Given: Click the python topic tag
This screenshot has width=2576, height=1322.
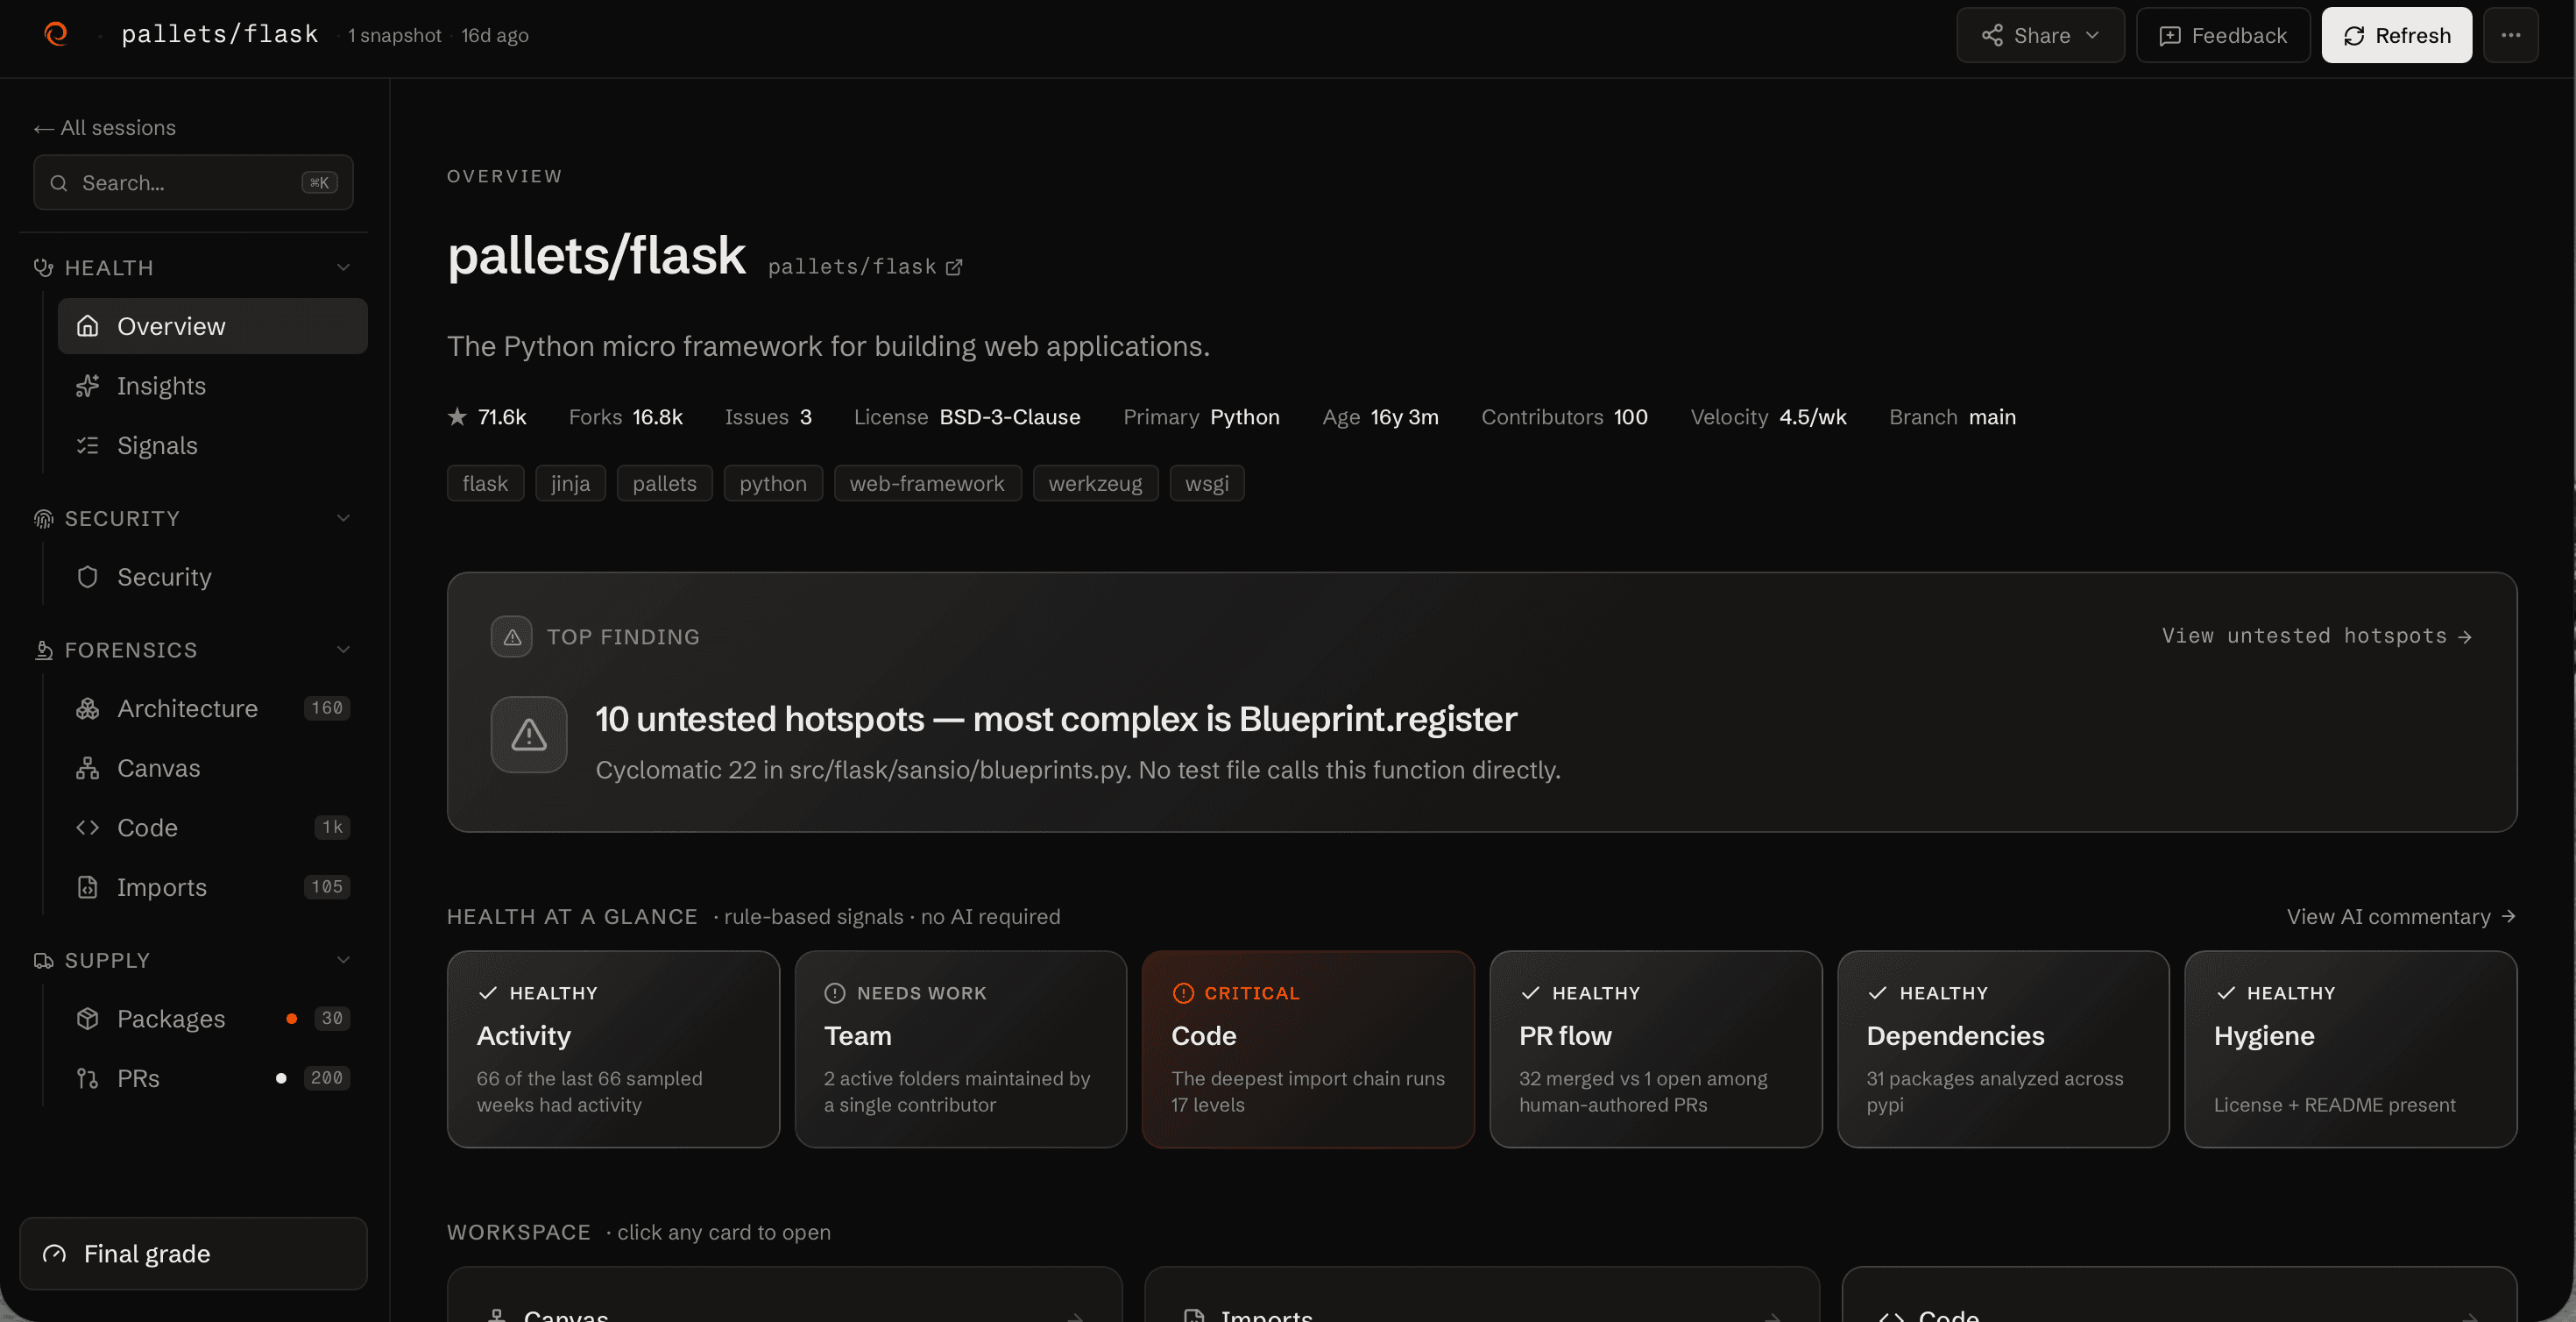Looking at the screenshot, I should click(773, 483).
